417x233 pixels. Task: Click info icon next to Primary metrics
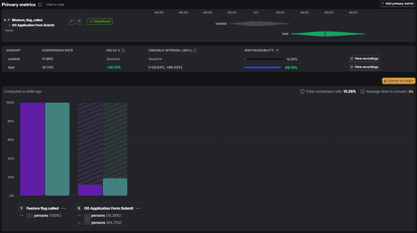pyautogui.click(x=40, y=5)
